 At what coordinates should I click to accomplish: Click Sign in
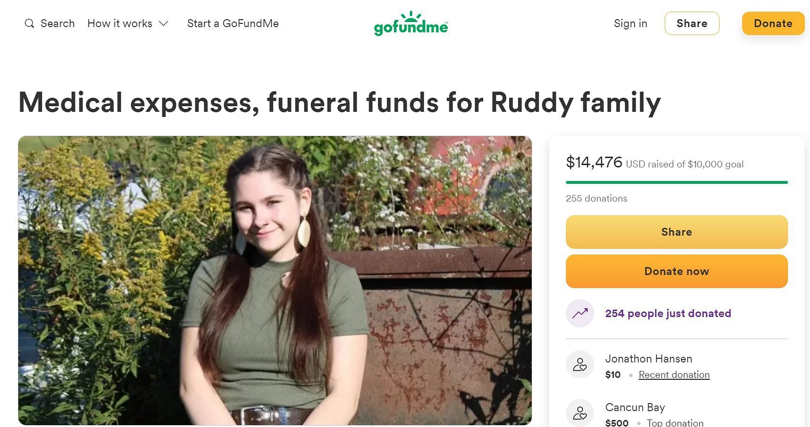(630, 23)
